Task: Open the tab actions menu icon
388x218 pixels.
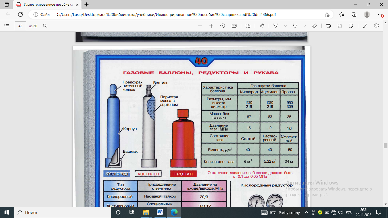Action: [7, 5]
